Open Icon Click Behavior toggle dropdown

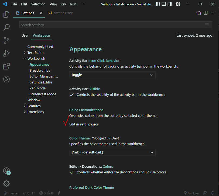pos(112,75)
